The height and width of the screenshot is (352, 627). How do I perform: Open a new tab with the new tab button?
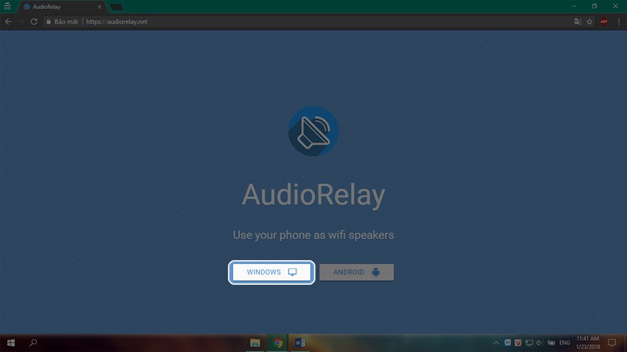[116, 7]
